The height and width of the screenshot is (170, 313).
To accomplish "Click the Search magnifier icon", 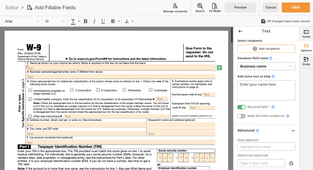I will coord(200,6).
